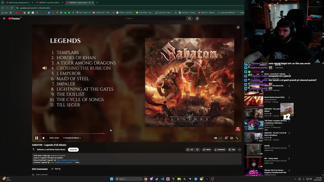Open Visual Studio Code in taskbar
324x182 pixels.
(162, 179)
